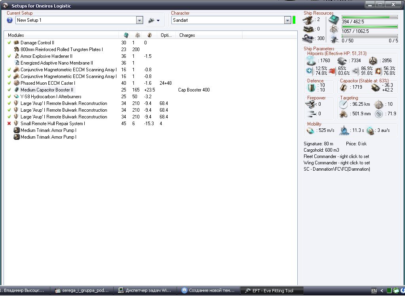Image resolution: width=405 pixels, height=301 pixels.
Task: Click the CPU column header icon
Action: [126, 35]
